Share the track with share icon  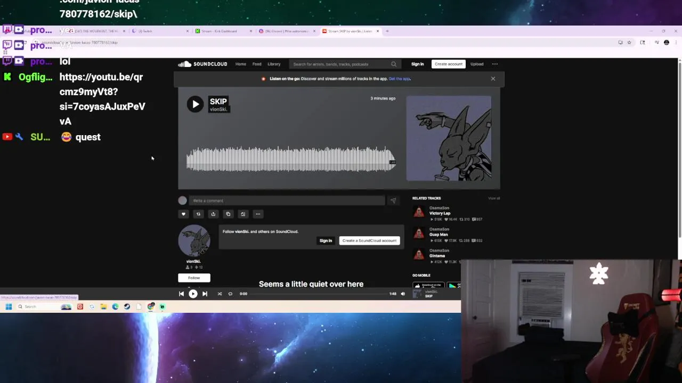[213, 214]
